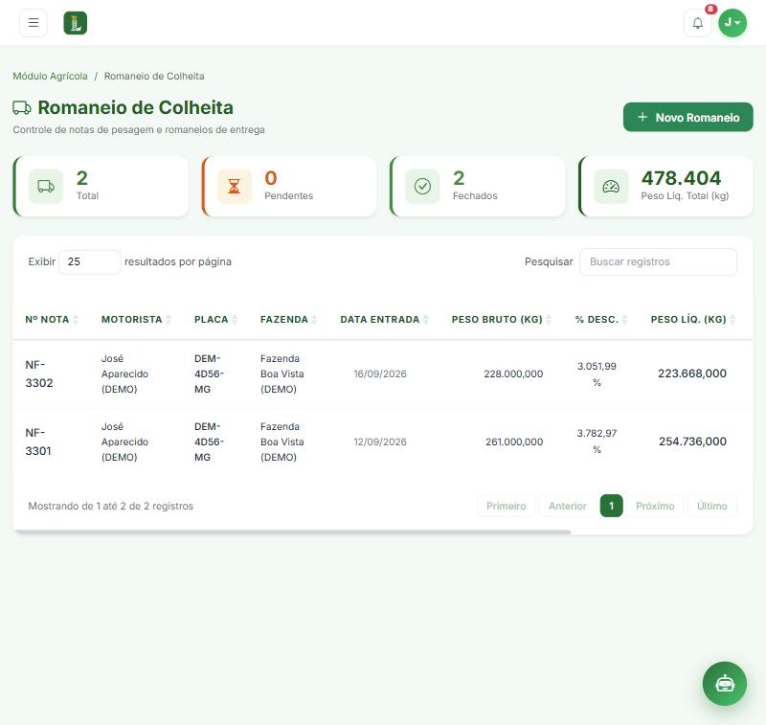Click the horizontal table scrollbar
This screenshot has height=725, width=766.
[x=292, y=532]
